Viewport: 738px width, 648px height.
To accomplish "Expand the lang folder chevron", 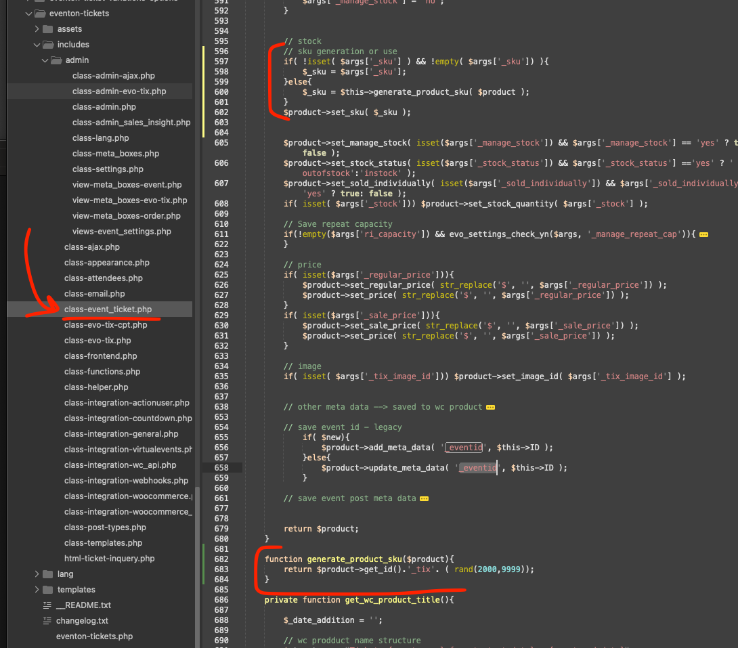I will pos(37,574).
